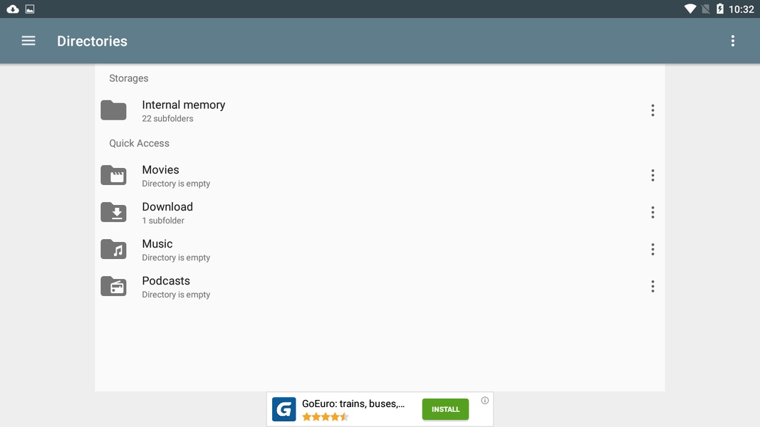Expand options for Podcasts directory

coord(652,286)
